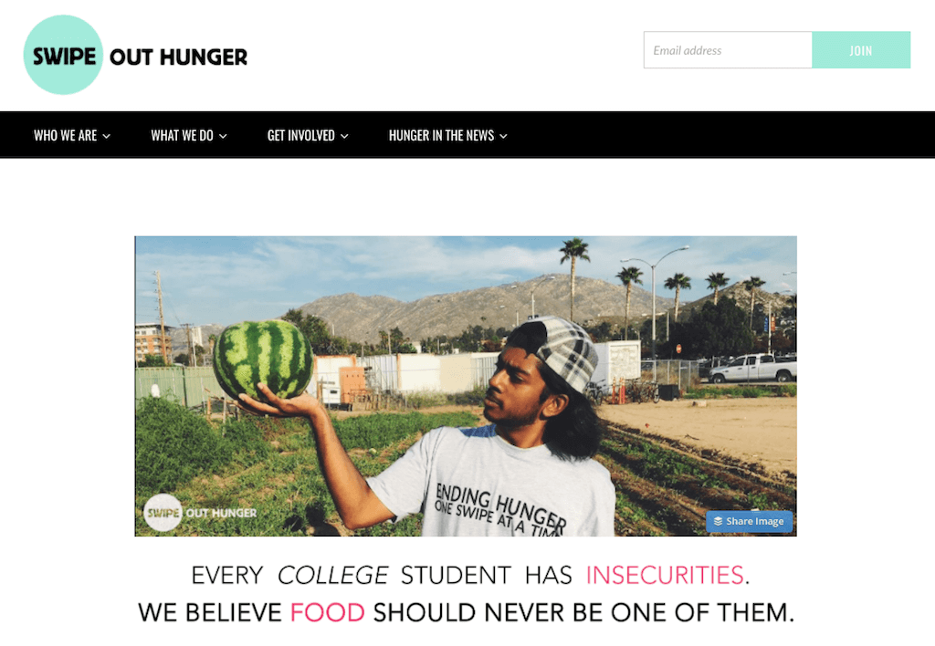Open the Who We Are menu
The image size is (935, 646).
[71, 136]
